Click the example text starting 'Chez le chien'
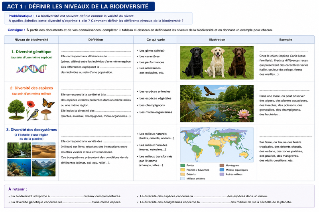319x212 pixels. 284,65
